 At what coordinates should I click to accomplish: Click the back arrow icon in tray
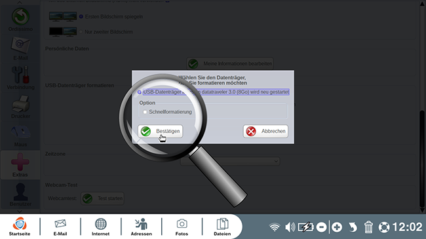[353, 227]
